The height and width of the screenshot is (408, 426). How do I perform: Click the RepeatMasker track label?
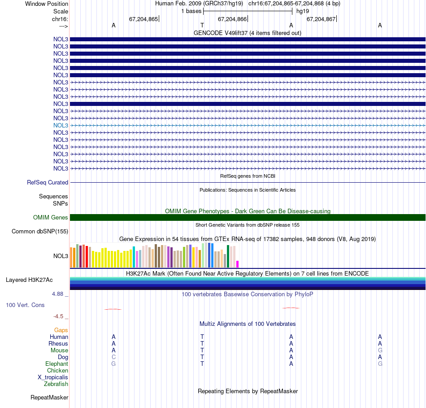tap(49, 398)
